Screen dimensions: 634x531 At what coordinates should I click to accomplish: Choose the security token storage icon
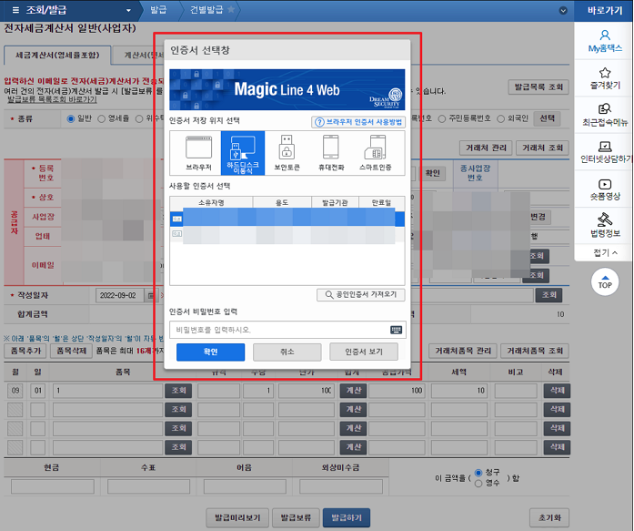(287, 153)
